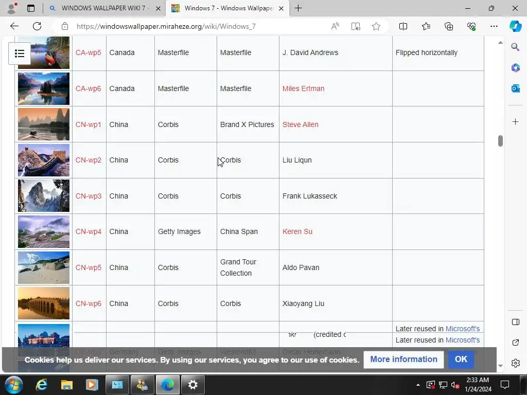Close the Windows 7 wiki tab
527x395 pixels.
[x=282, y=8]
